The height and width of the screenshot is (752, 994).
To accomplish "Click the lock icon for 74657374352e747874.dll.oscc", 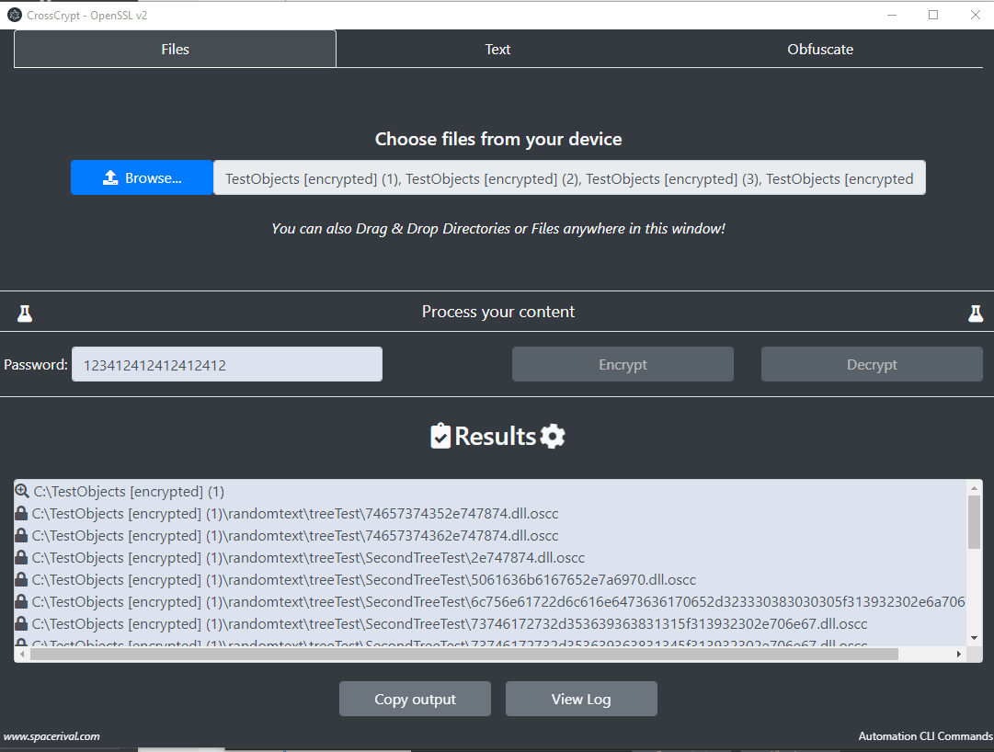I will (21, 513).
